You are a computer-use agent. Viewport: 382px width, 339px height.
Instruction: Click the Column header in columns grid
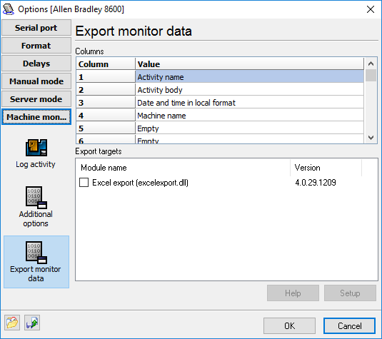coord(106,64)
